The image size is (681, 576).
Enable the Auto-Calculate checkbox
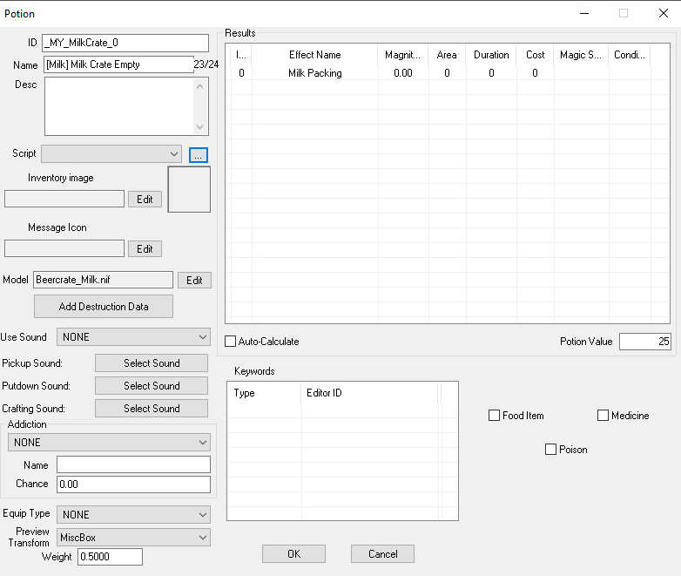(x=230, y=342)
